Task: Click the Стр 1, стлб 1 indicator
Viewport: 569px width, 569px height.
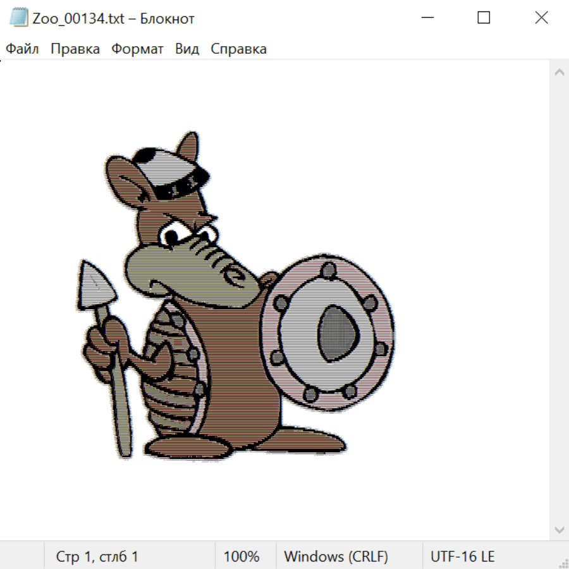Action: point(97,557)
